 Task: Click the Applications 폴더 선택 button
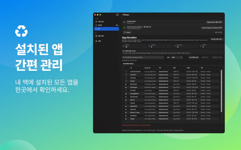click(214, 22)
